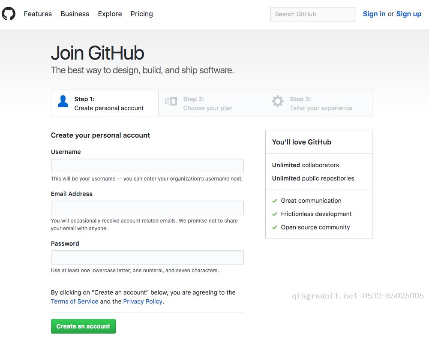Screen dimensions: 429x337
Task: Click the Sign up link
Action: pyautogui.click(x=408, y=14)
